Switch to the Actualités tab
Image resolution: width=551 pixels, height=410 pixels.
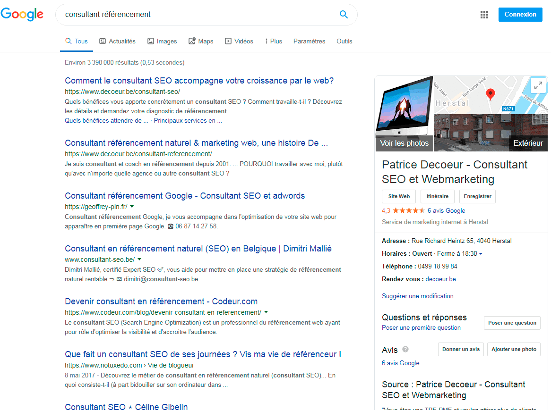[117, 41]
